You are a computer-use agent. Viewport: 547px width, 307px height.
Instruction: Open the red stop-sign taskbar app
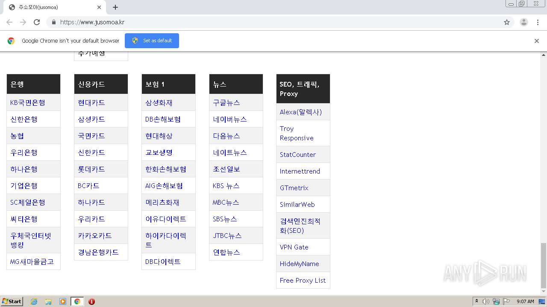[x=91, y=301]
